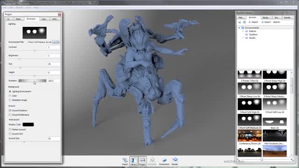The width and height of the screenshot is (299, 168).
Task: Click the Rotation gradient slider
Action: point(32,81)
